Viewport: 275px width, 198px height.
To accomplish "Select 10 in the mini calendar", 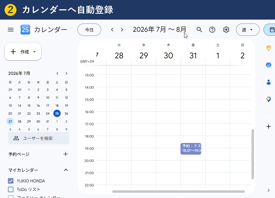I will (x=48, y=97).
